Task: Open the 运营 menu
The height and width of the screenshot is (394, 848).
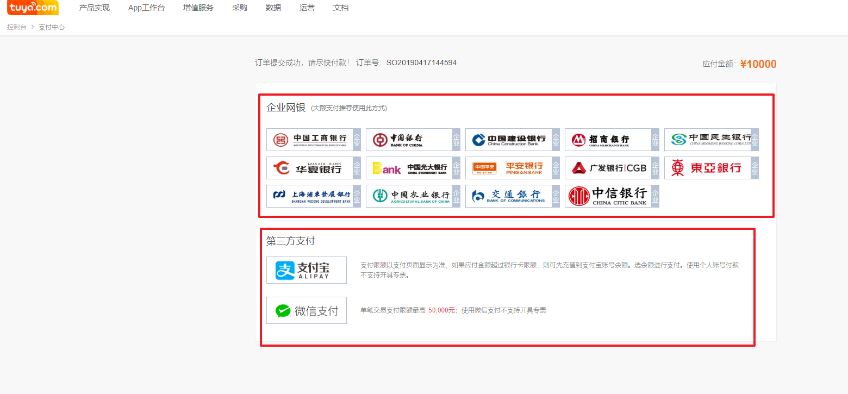Action: 307,8
